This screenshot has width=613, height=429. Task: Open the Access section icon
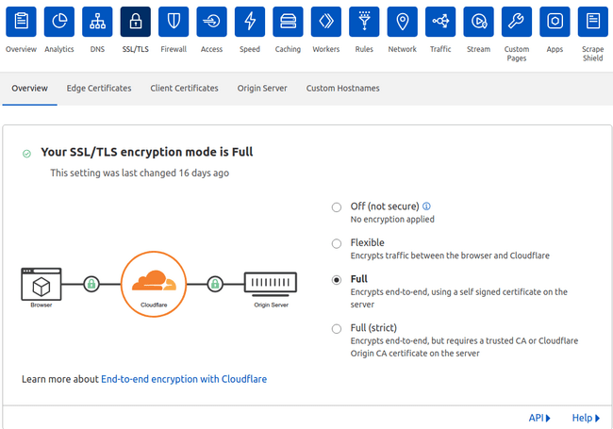click(211, 22)
